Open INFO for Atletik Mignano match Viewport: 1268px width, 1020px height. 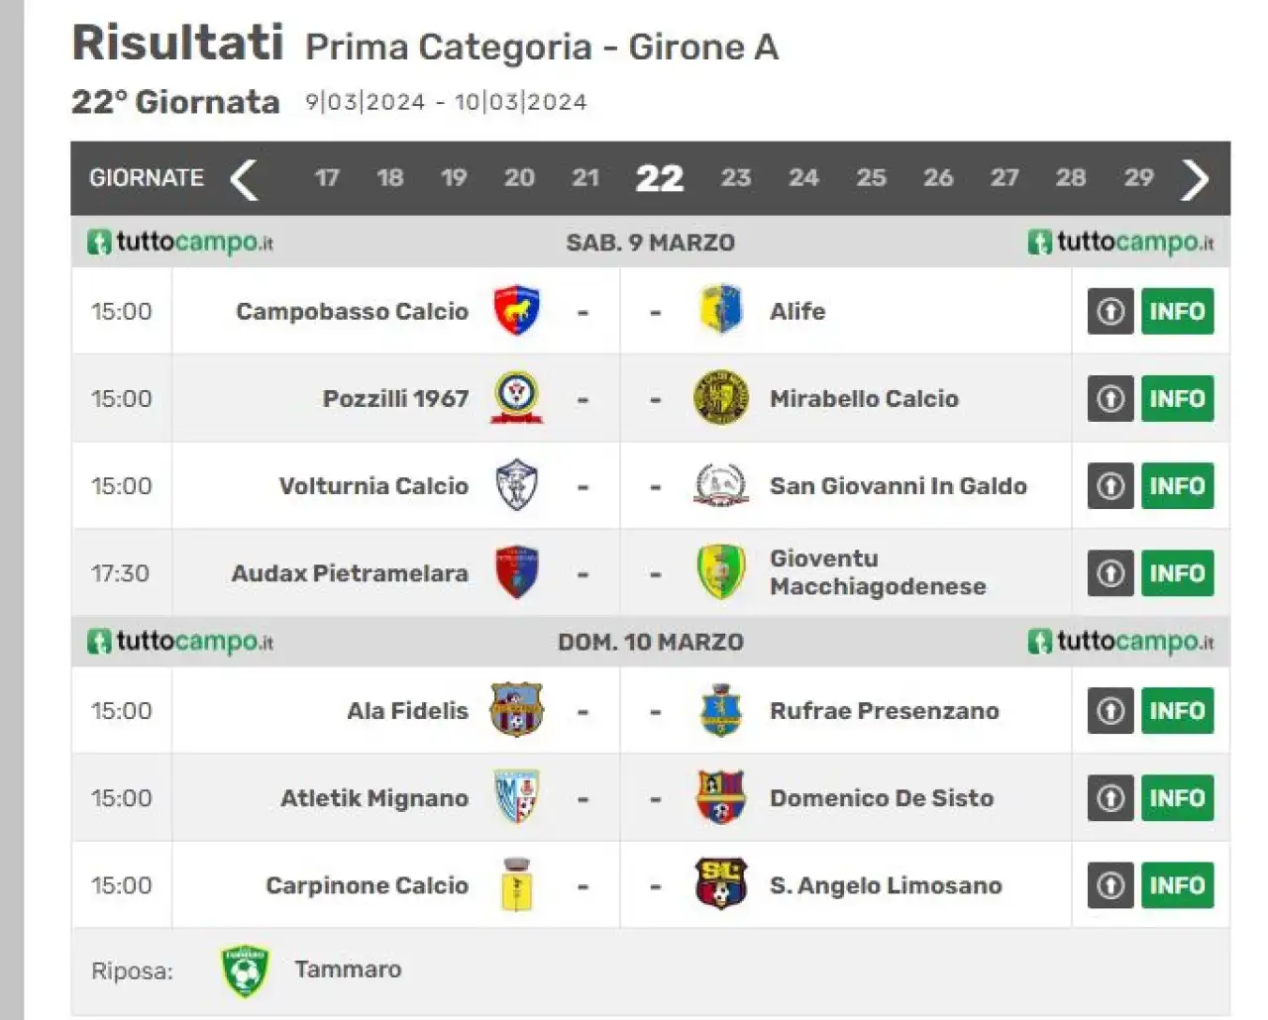(x=1177, y=798)
